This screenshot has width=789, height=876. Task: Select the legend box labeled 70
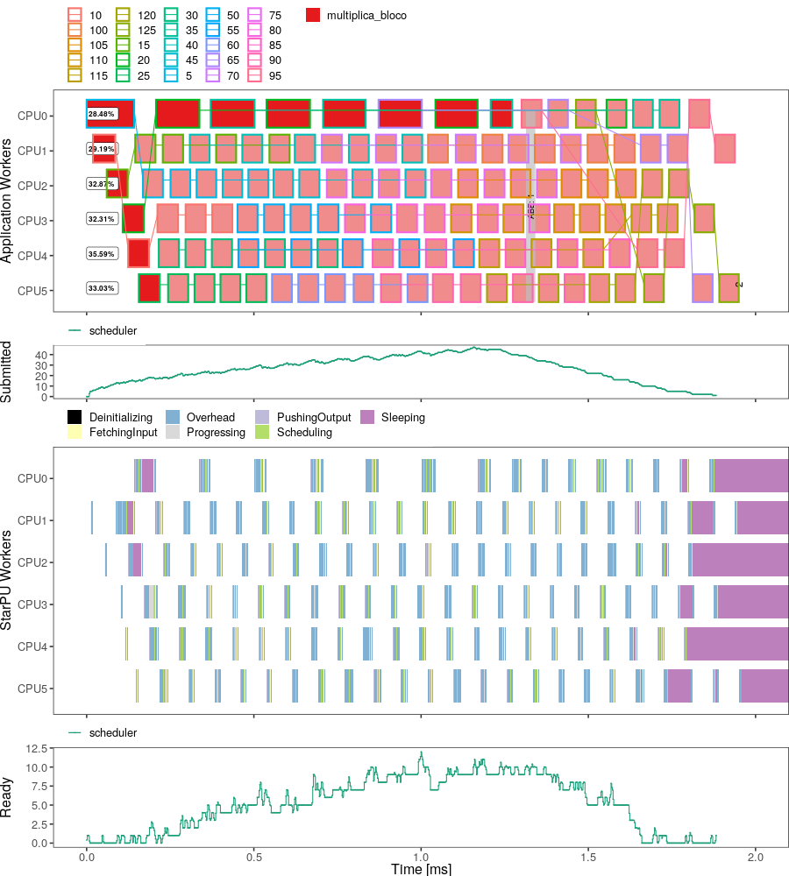pos(215,75)
